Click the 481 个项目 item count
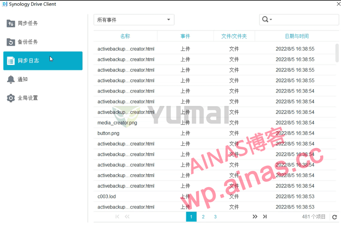 (x=314, y=217)
